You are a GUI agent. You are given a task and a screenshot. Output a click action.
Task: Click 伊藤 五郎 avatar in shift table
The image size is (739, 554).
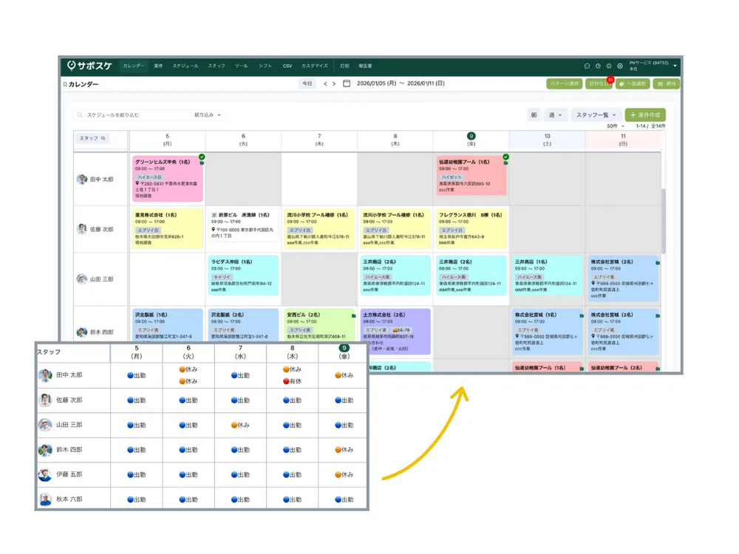(x=45, y=474)
